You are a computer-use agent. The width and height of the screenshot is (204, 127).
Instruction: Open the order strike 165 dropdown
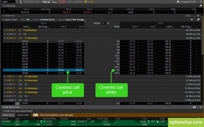pyautogui.click(x=97, y=122)
